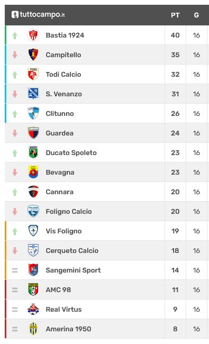This screenshot has width=209, height=344.
Task: Open the Vis Foligno shield logo
Action: 33,231
